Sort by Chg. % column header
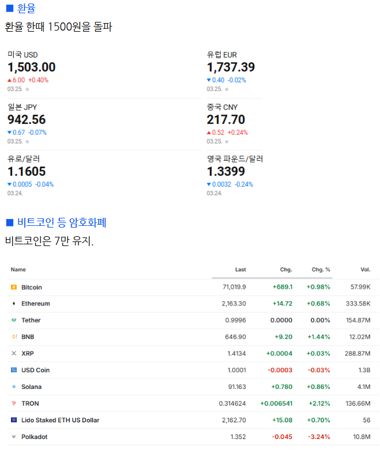 pyautogui.click(x=321, y=270)
